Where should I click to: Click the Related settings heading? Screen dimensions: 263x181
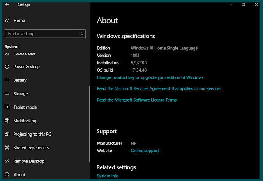coord(116,167)
